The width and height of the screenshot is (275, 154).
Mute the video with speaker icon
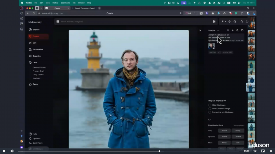(12, 151)
